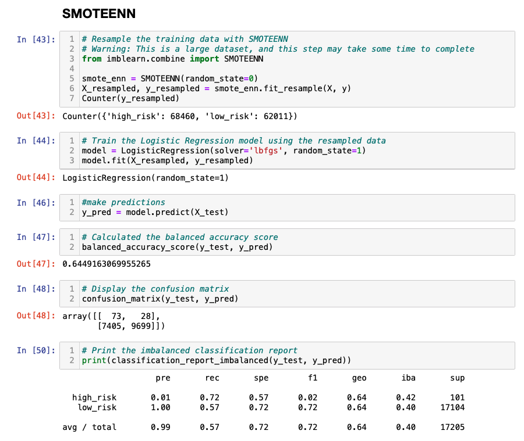Click the In [48] prompt label

[x=36, y=289]
